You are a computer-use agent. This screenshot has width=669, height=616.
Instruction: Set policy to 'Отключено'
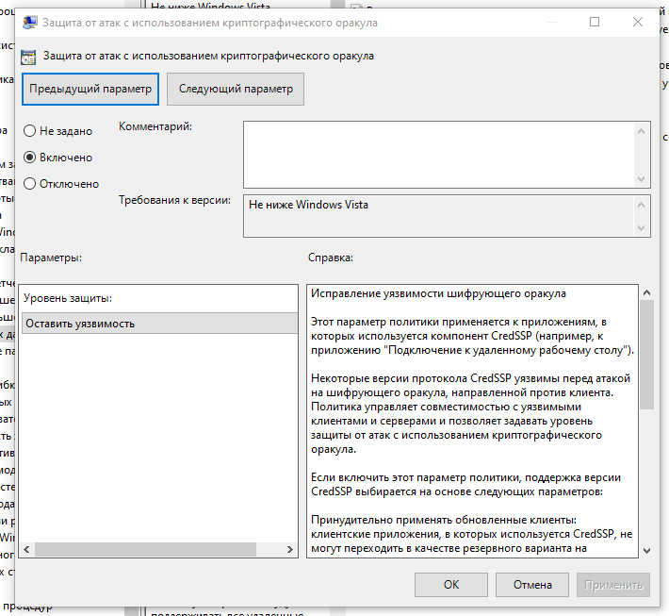point(29,184)
